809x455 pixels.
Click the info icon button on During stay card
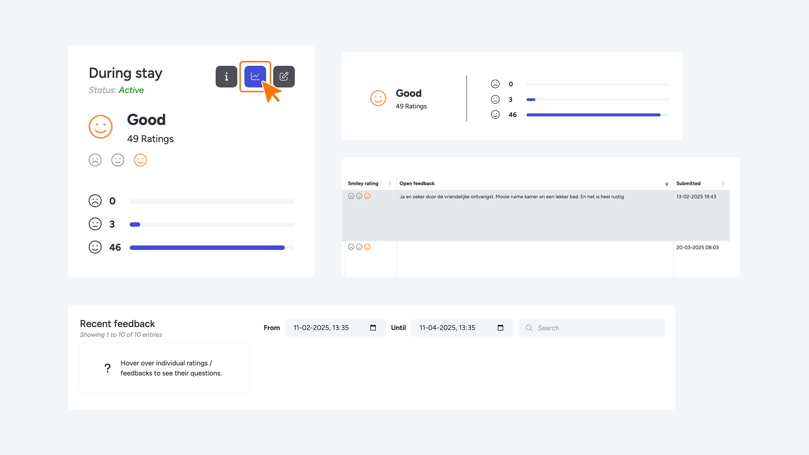click(226, 76)
